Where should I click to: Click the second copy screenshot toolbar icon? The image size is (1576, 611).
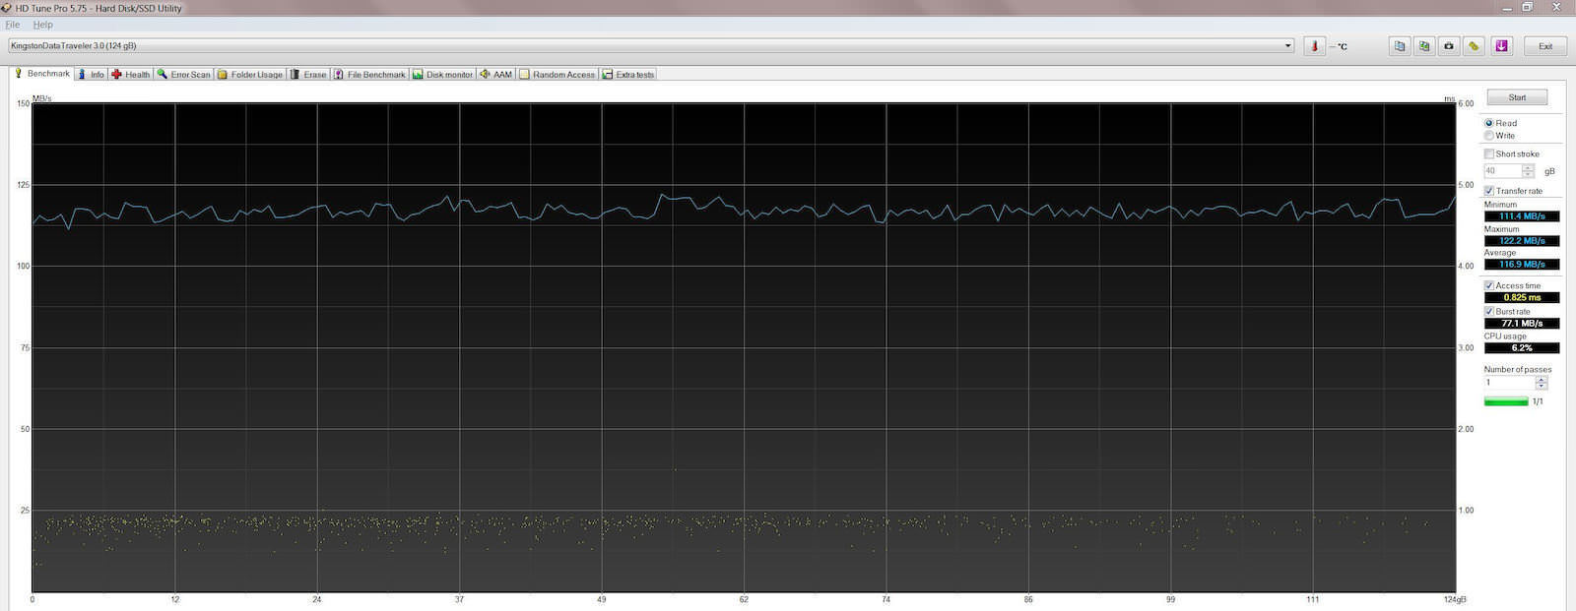pos(1424,46)
